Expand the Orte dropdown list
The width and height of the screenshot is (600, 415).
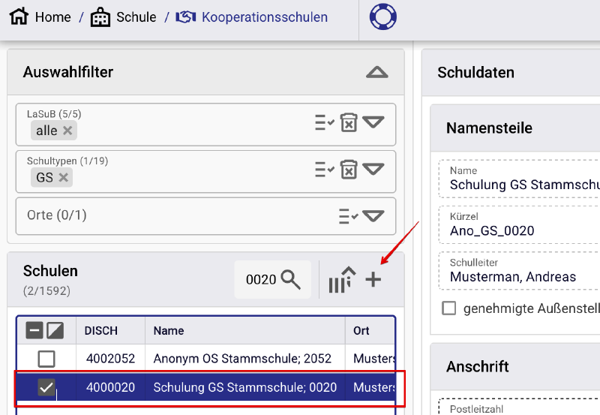pos(373,216)
